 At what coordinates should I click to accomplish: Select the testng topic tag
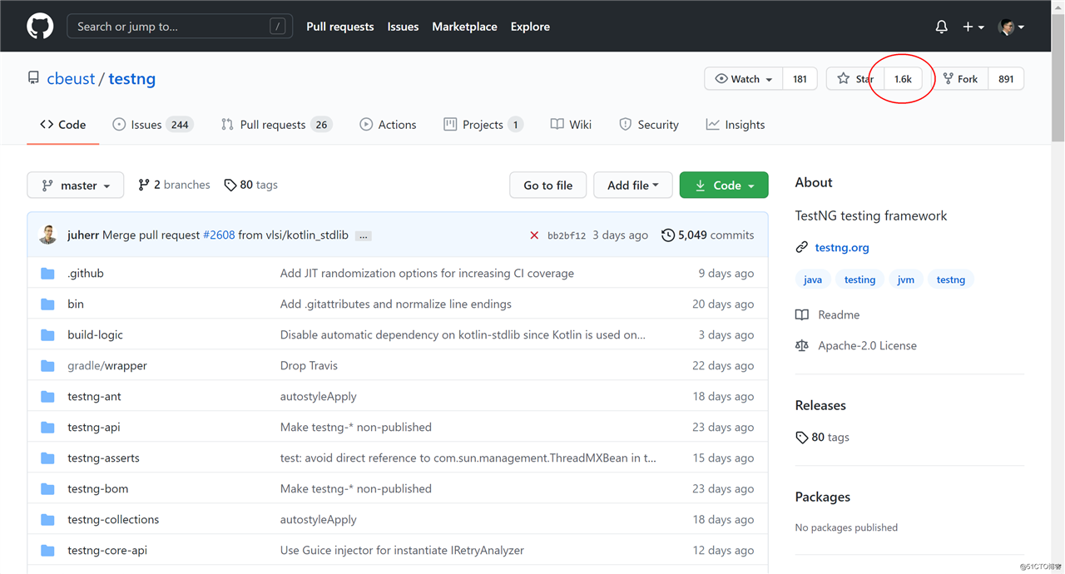tap(951, 280)
